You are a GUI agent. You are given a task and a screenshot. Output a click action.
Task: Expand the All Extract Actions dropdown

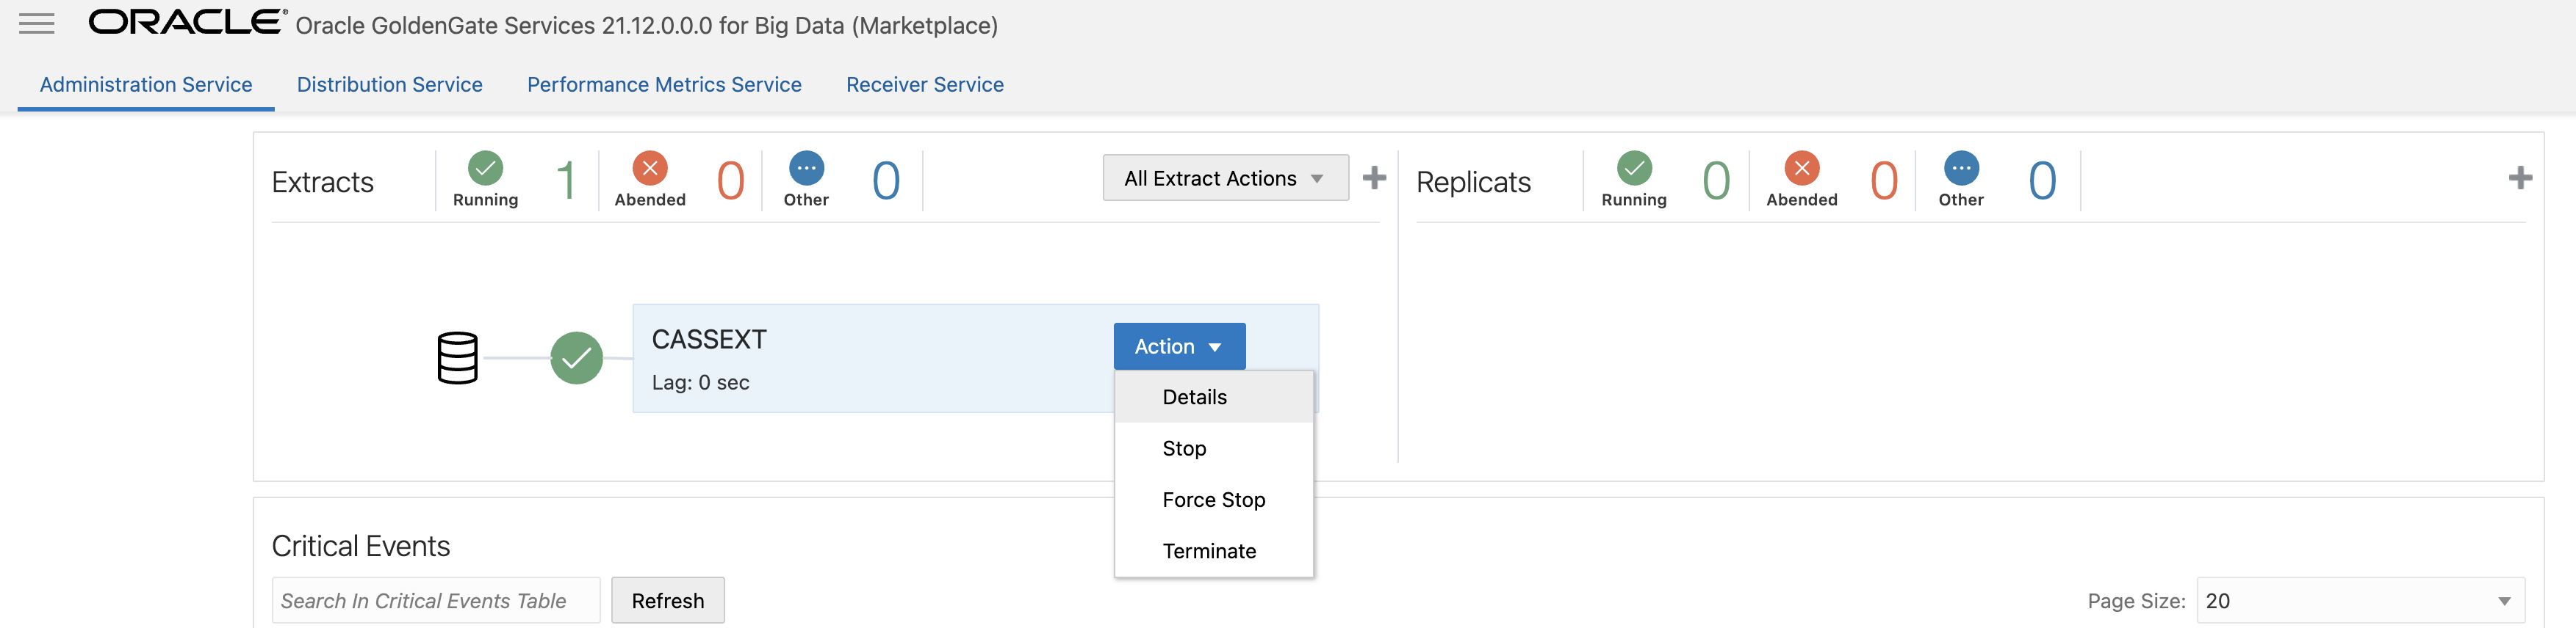(x=1225, y=179)
